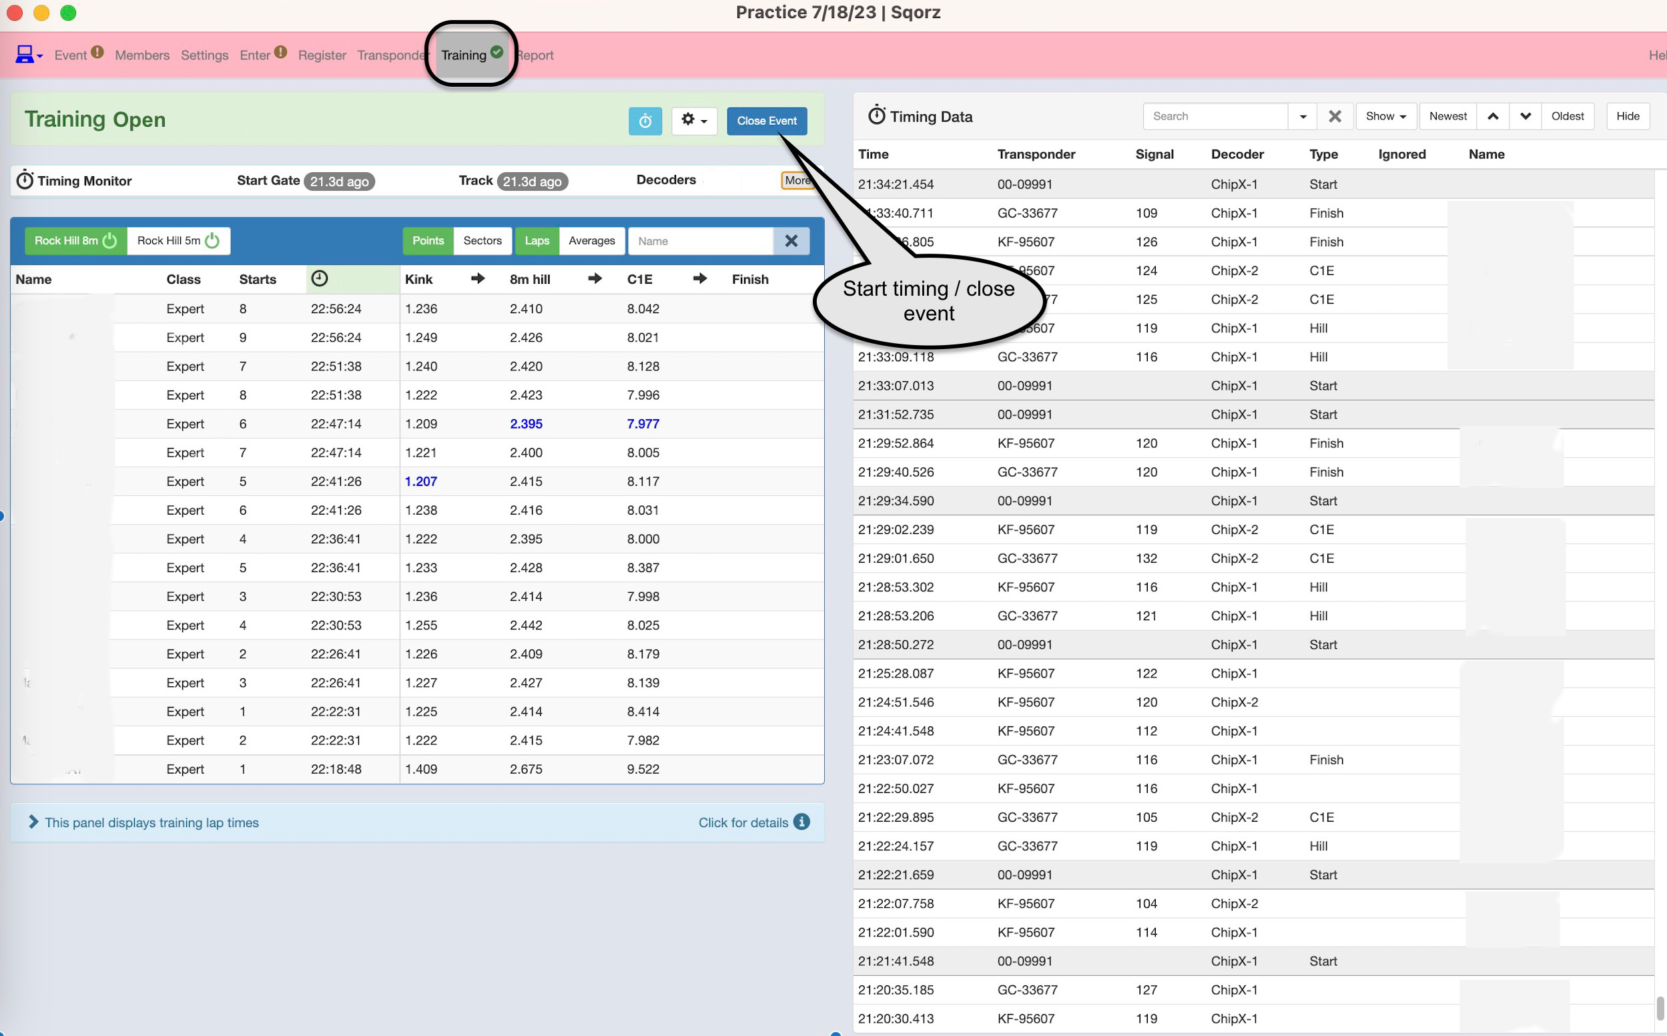The height and width of the screenshot is (1036, 1667).
Task: Open the computer icon dropdown menu
Action: (29, 55)
